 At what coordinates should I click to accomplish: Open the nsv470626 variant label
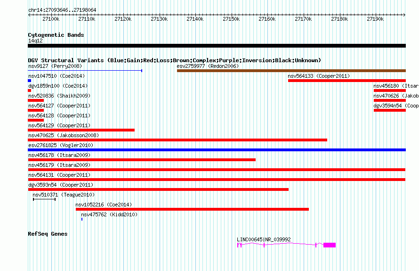[396, 96]
